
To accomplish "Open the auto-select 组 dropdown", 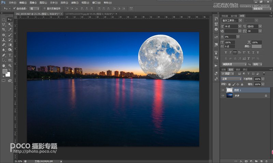I will (x=34, y=9).
